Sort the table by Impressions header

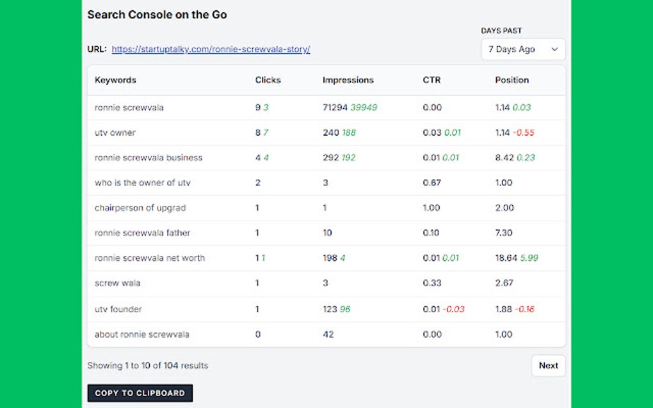click(x=348, y=80)
